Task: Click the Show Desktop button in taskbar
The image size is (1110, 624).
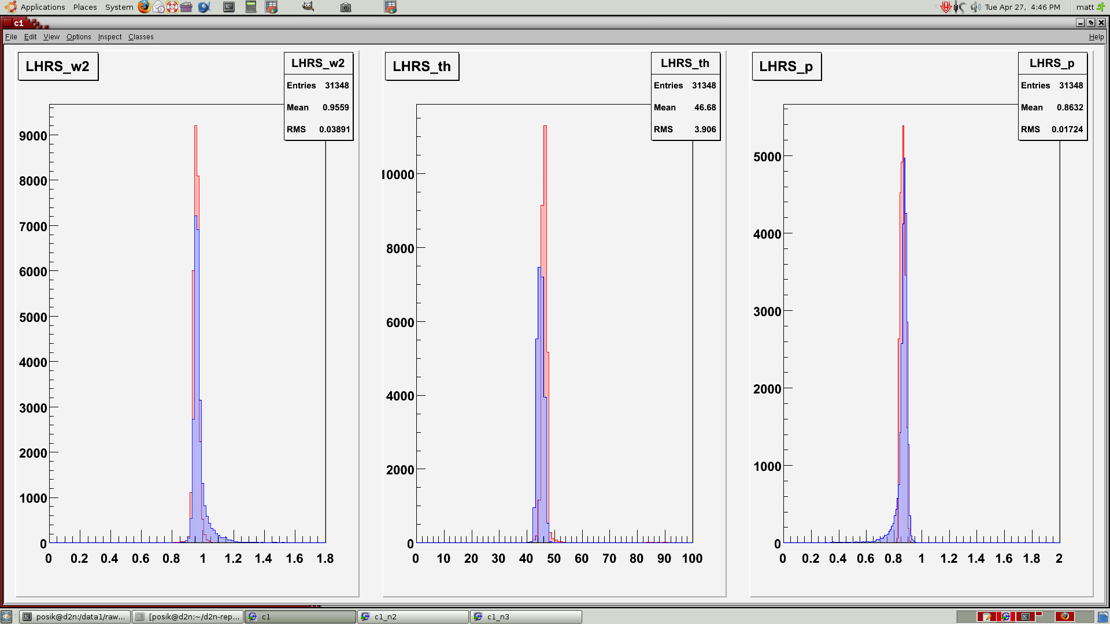Action: (6, 616)
